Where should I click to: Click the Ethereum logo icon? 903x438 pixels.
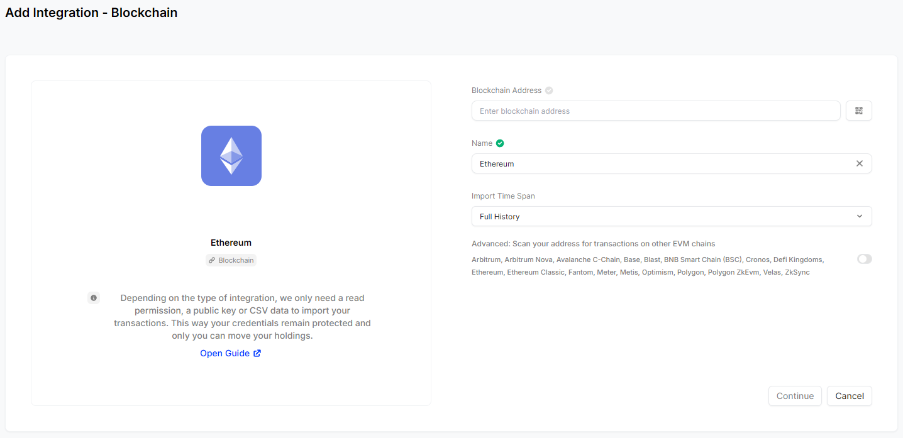[231, 156]
